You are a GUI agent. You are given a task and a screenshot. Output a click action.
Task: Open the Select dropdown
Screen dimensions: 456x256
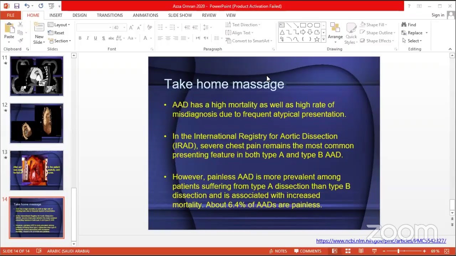coord(411,41)
